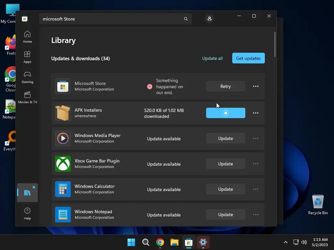Open the Gaming section in the sidebar
This screenshot has width=334, height=250.
tap(27, 77)
